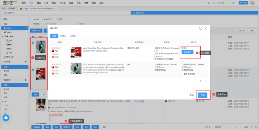
Task: Click next page arrow in bottom pager
Action: click(x=240, y=127)
